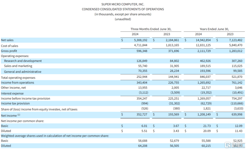This screenshot has width=247, height=150.
Task: Select Diluted shares value 56,505
Action: click(x=174, y=146)
